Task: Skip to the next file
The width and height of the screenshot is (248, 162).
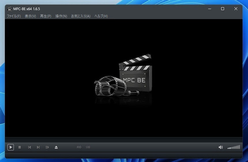Action: click(x=38, y=147)
